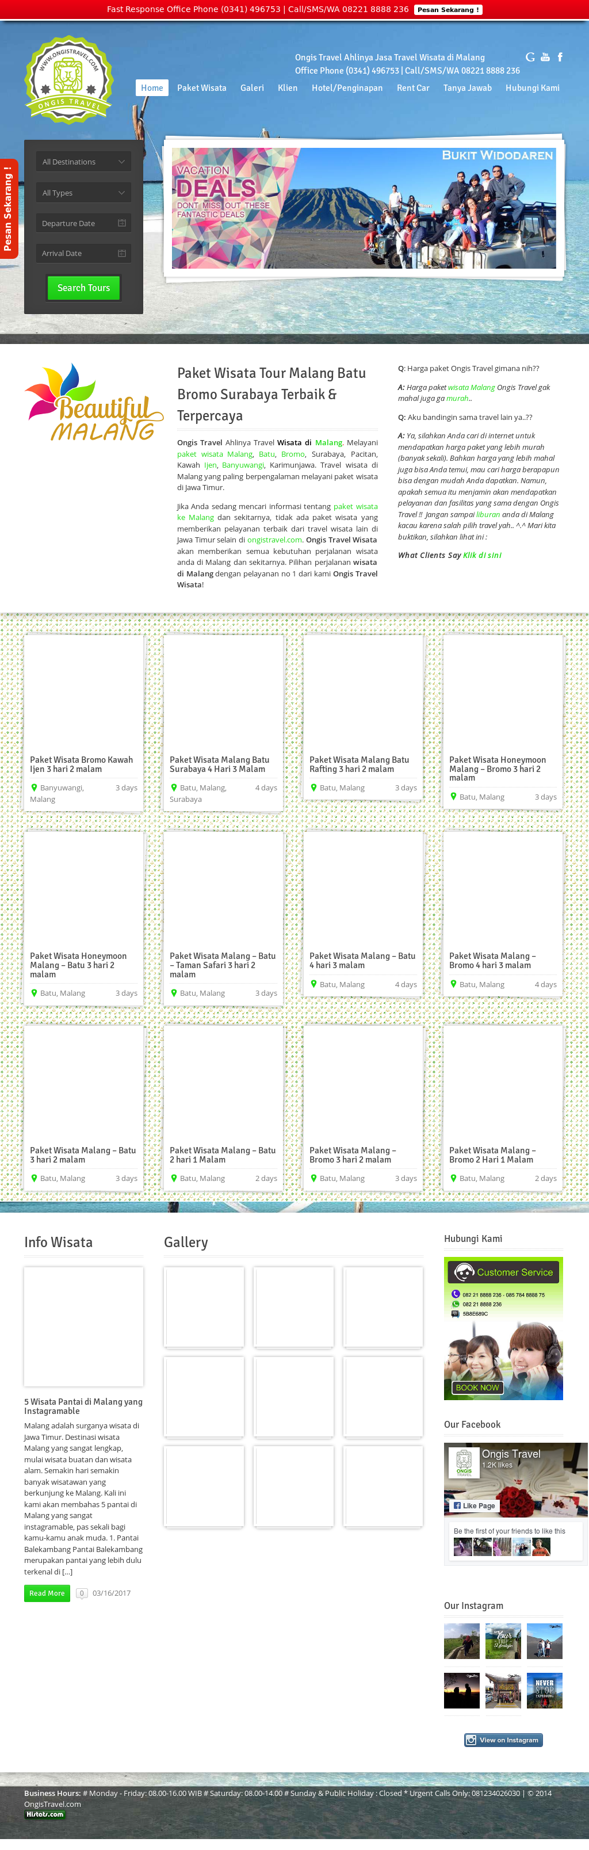Viewport: 589px width, 1850px height.
Task: Open the Hubungi Kami menu item
Action: (532, 87)
